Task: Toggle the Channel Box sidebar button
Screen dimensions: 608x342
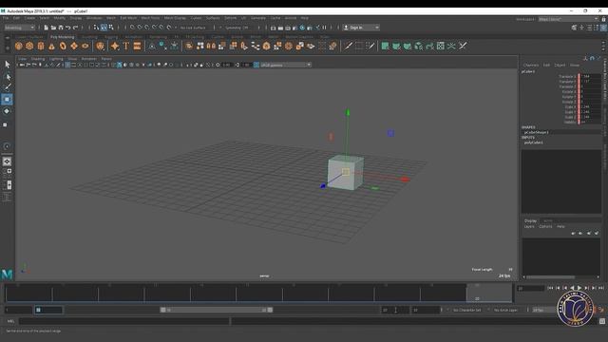Action: pyautogui.click(x=604, y=28)
